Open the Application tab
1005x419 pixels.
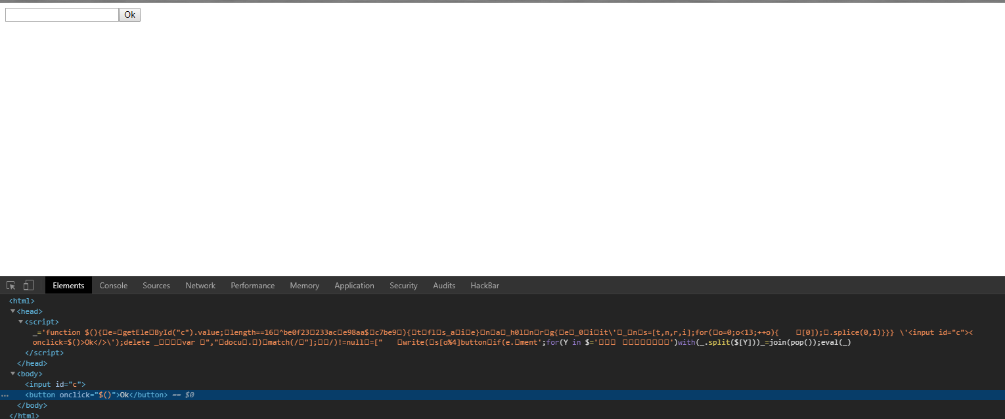(354, 285)
